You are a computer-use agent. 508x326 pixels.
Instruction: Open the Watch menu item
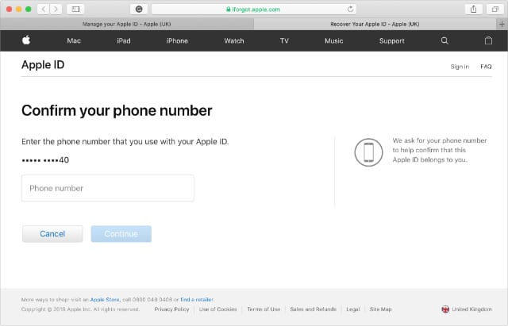234,40
